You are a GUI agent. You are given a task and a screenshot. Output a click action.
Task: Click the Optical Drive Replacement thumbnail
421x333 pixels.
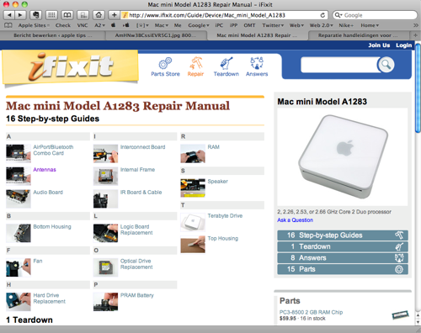click(x=105, y=267)
